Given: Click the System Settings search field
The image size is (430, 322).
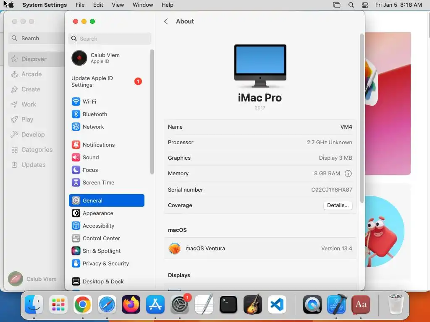Looking at the screenshot, I should coord(110,39).
